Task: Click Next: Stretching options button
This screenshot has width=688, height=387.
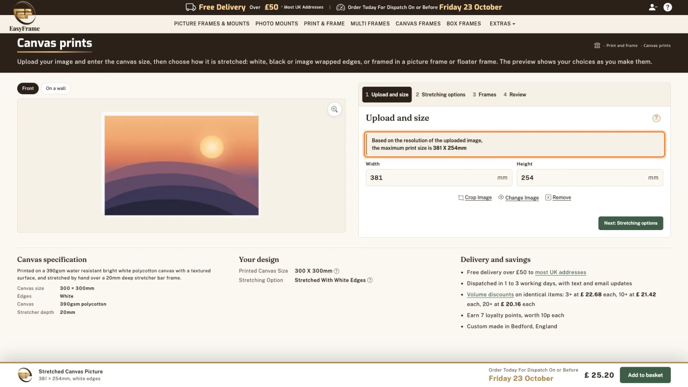Action: click(631, 223)
